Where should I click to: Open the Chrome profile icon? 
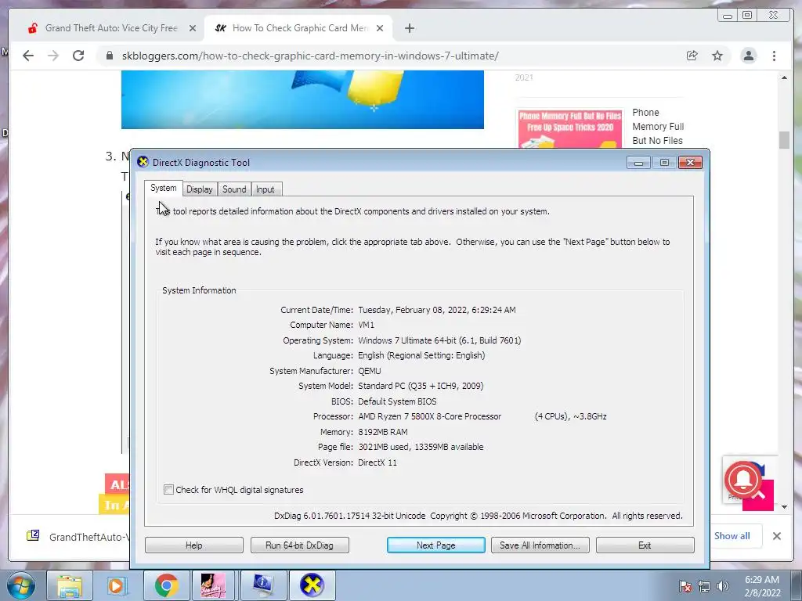(x=748, y=56)
